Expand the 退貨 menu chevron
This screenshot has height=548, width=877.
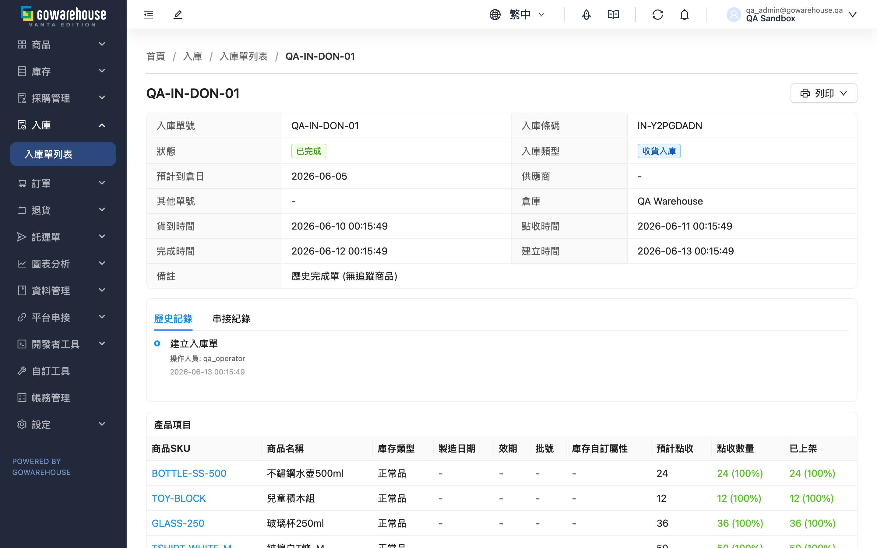(x=102, y=209)
